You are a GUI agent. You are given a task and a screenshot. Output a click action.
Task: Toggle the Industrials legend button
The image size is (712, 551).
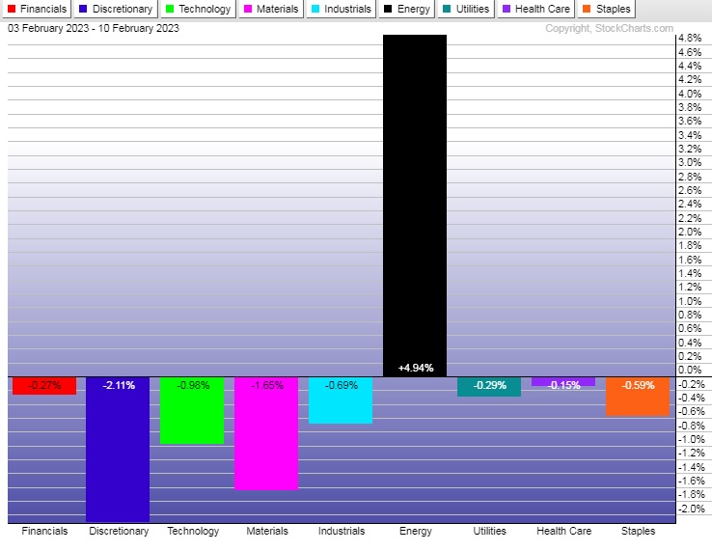point(341,9)
